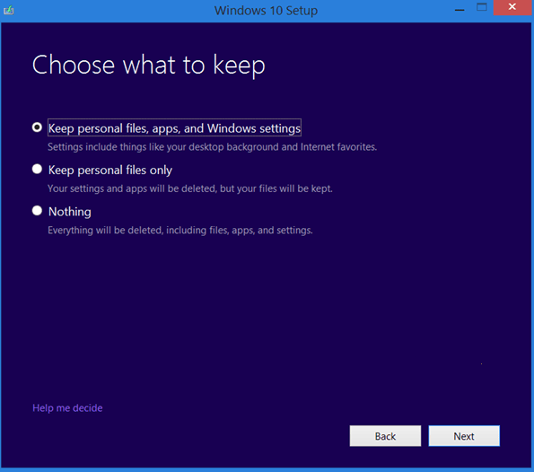Click the 'Everything will be deleted' description text
The image size is (534, 472).
(x=180, y=231)
